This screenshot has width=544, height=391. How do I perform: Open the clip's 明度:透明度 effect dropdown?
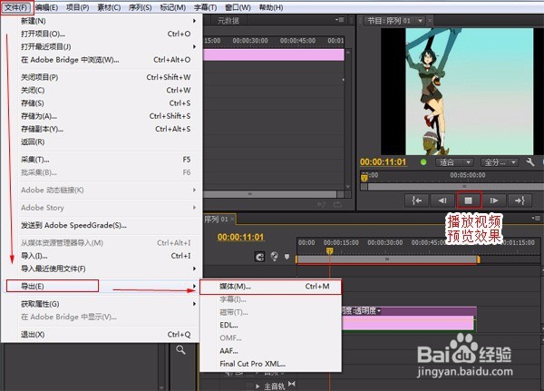(x=379, y=310)
